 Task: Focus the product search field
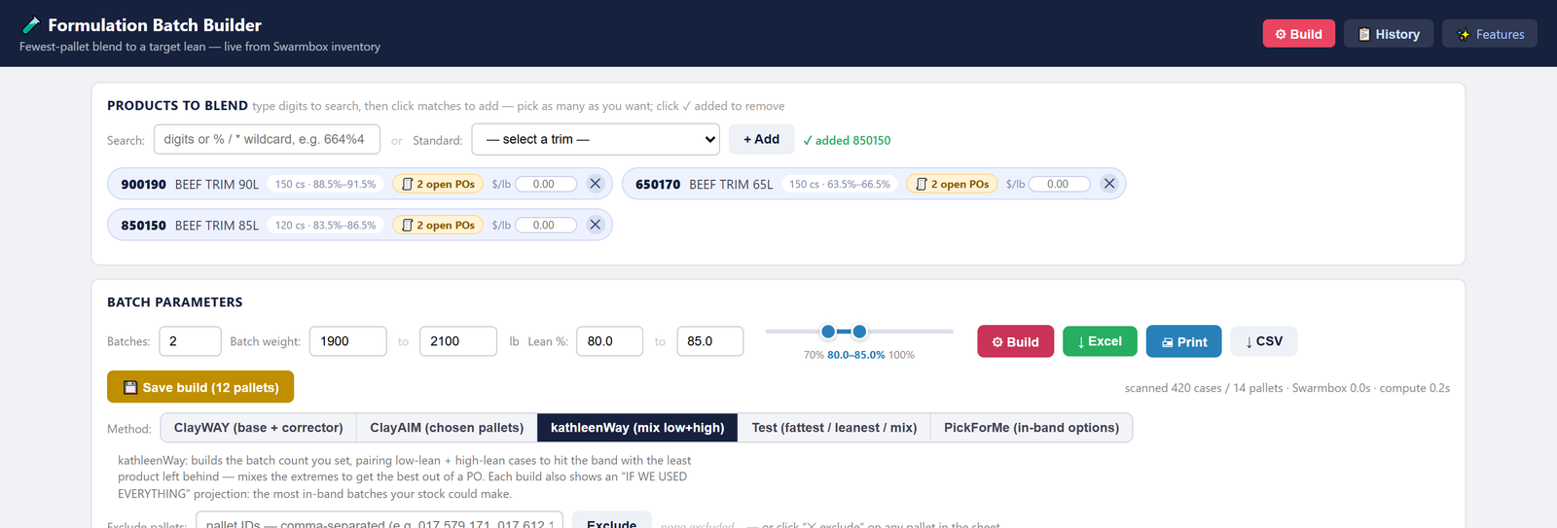[267, 139]
